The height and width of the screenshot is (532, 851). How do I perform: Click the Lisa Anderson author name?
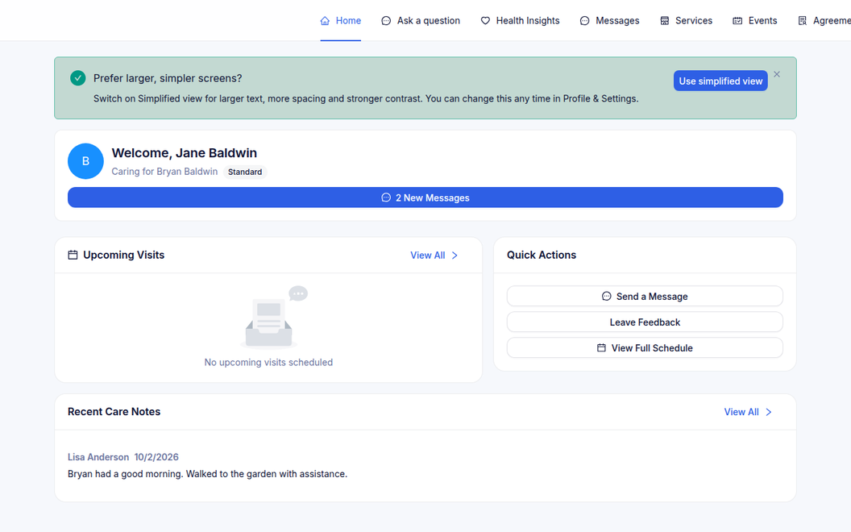(98, 457)
